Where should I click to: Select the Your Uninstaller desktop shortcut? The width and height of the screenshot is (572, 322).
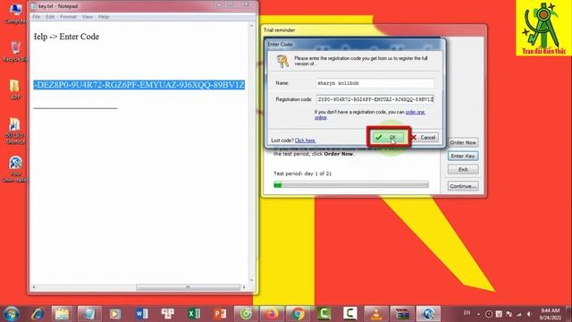tap(15, 169)
